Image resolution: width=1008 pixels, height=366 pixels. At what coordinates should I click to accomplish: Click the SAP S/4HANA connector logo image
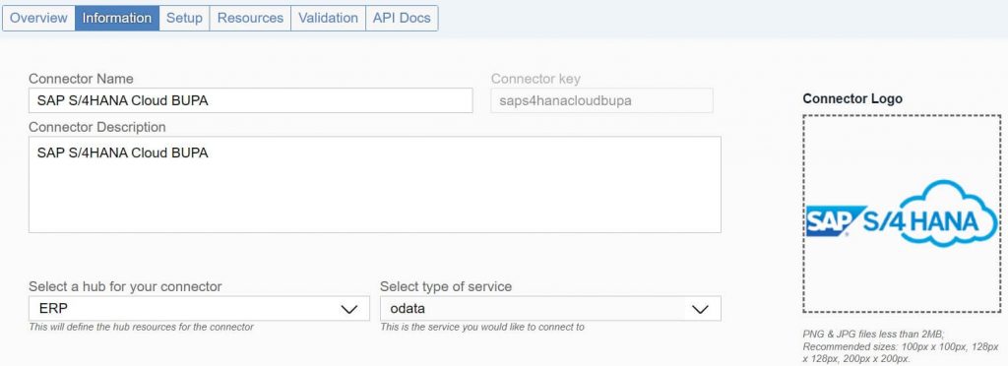click(x=902, y=213)
